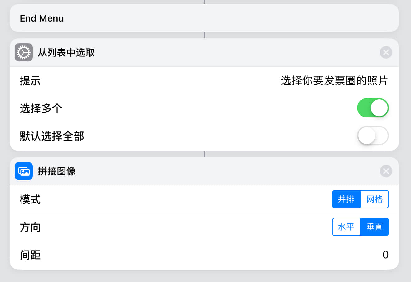Click the 默认选择全部 label
This screenshot has height=282, width=411.
(x=52, y=136)
